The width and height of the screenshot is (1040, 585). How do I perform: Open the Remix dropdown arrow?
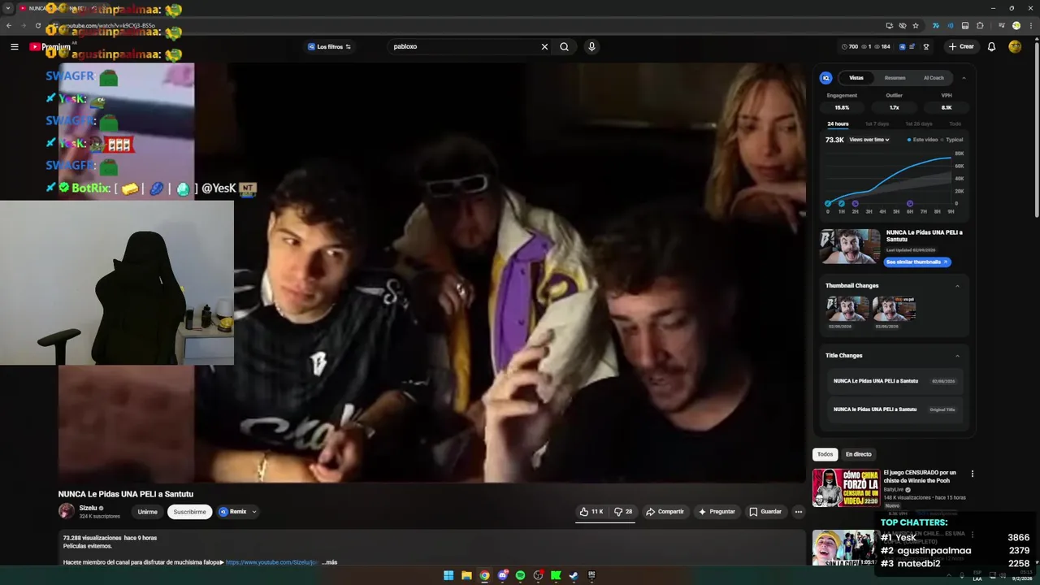point(253,512)
